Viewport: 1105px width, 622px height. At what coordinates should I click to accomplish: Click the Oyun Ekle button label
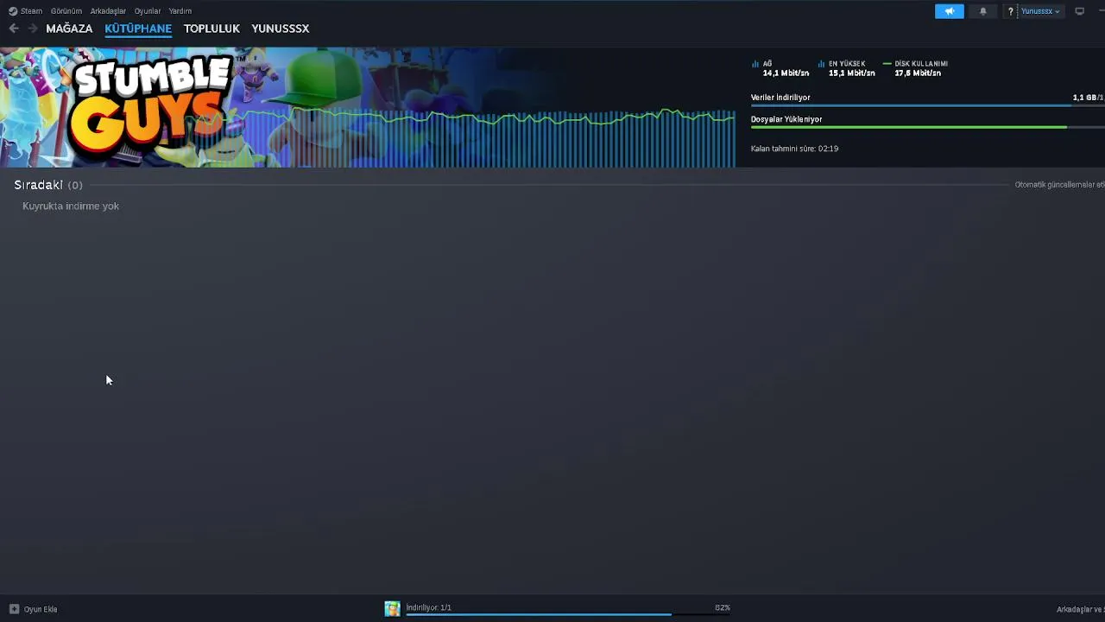point(41,609)
